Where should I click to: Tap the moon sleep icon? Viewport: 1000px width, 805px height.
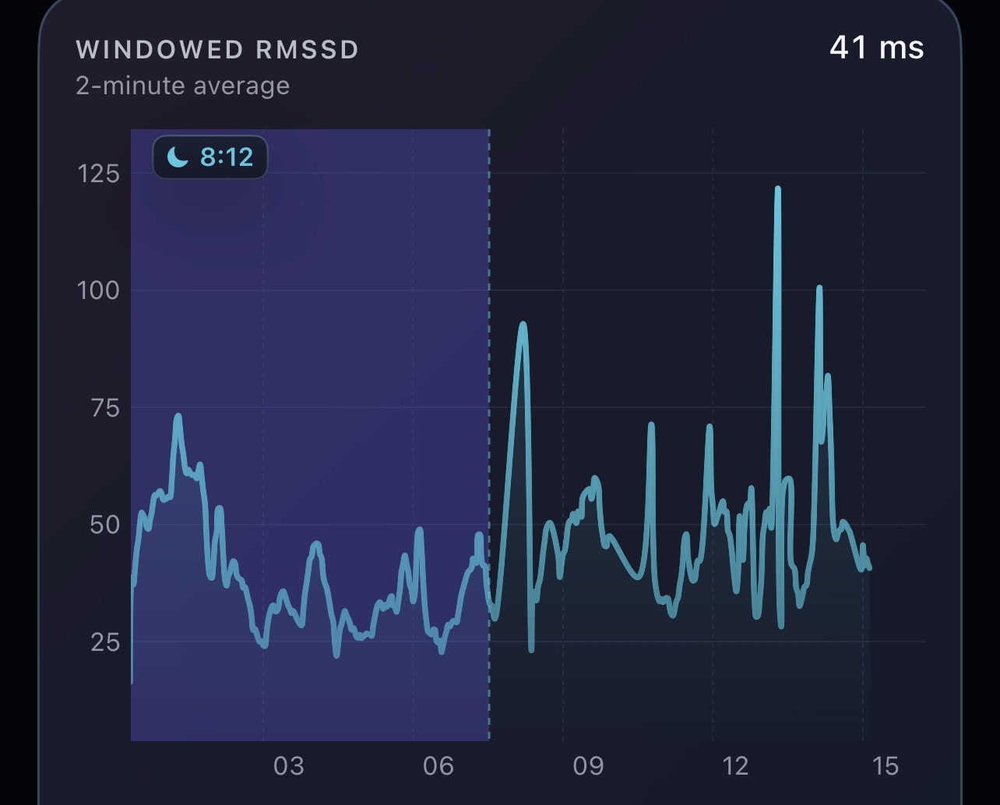(178, 158)
